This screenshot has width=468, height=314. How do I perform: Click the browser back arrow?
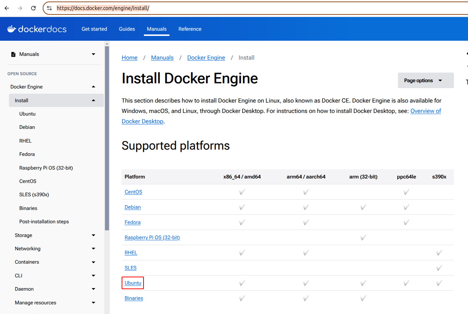click(x=7, y=8)
